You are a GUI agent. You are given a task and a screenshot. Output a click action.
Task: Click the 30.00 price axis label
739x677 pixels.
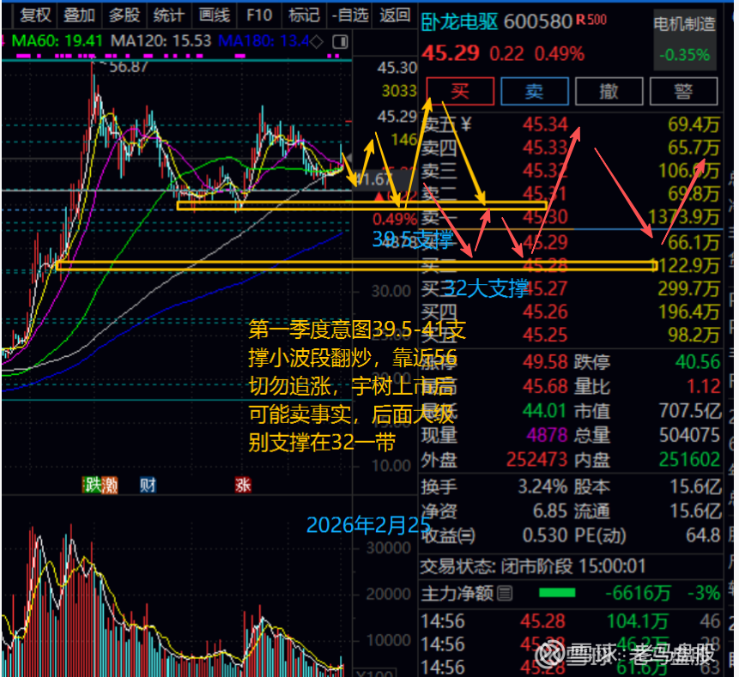pyautogui.click(x=391, y=292)
